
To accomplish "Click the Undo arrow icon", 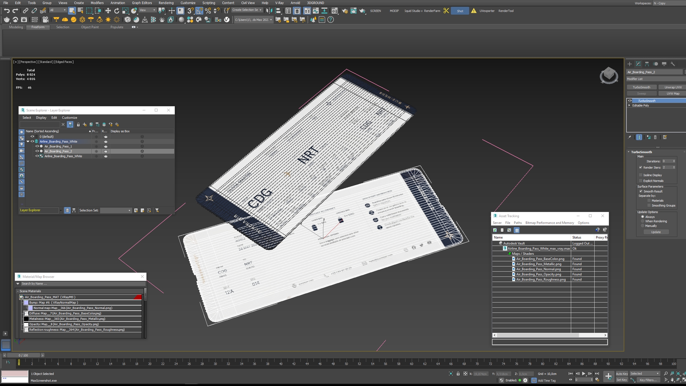I will 6,11.
